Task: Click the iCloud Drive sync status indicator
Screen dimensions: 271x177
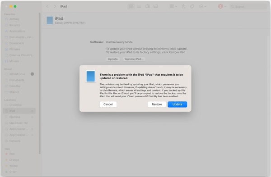Action: point(32,74)
